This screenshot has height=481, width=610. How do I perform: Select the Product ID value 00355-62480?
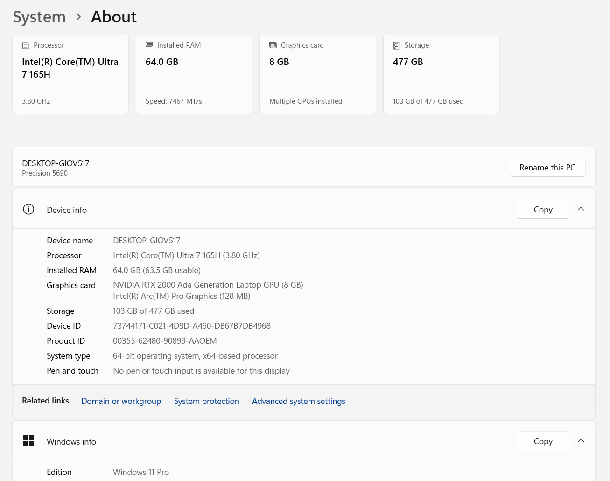[165, 341]
